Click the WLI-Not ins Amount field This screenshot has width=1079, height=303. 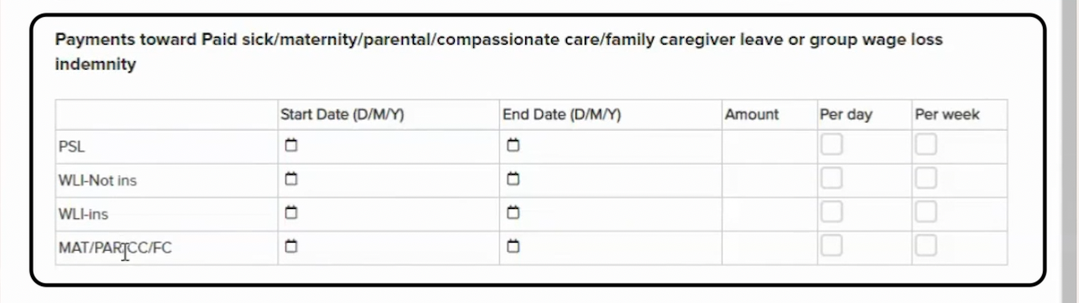(x=769, y=180)
